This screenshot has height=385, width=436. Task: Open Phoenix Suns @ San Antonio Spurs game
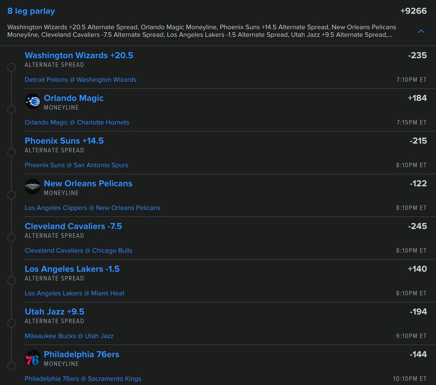click(76, 165)
